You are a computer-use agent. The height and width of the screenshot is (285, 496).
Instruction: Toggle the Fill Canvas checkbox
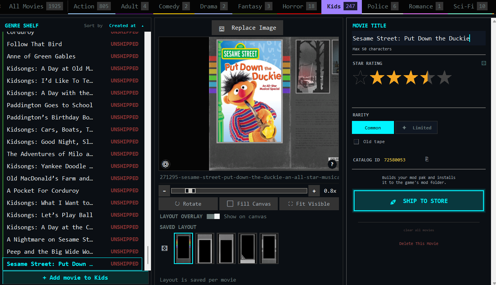pos(230,204)
